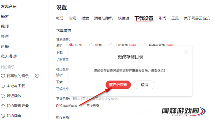Close the 更改存储目录 dialog with X
Viewport: 217px width, 120px height.
click(x=186, y=52)
